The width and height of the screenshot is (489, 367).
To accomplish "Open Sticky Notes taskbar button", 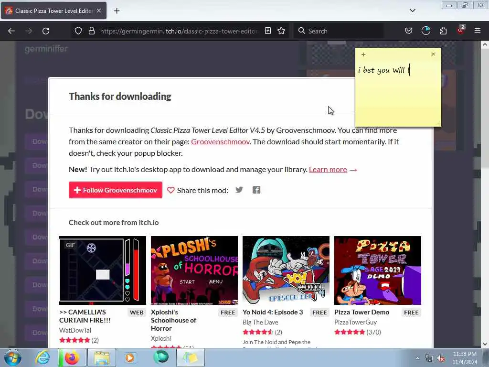I will coord(191,357).
